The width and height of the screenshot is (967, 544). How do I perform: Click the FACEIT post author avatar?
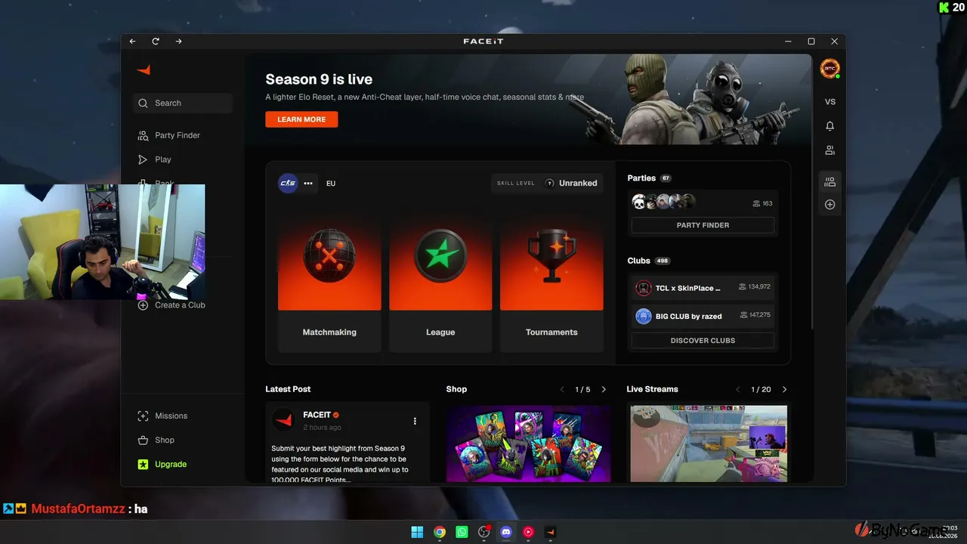(x=283, y=420)
